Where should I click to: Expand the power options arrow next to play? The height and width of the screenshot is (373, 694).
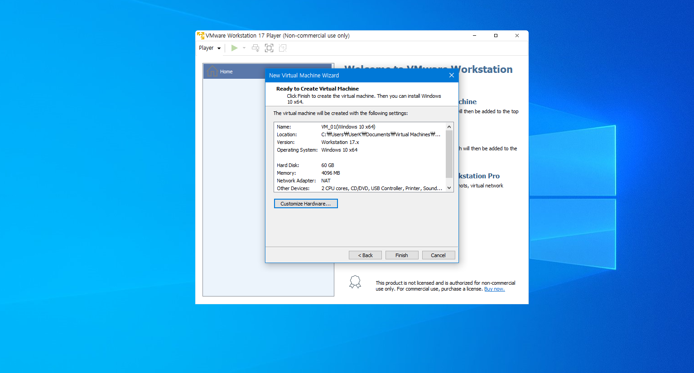tap(244, 48)
